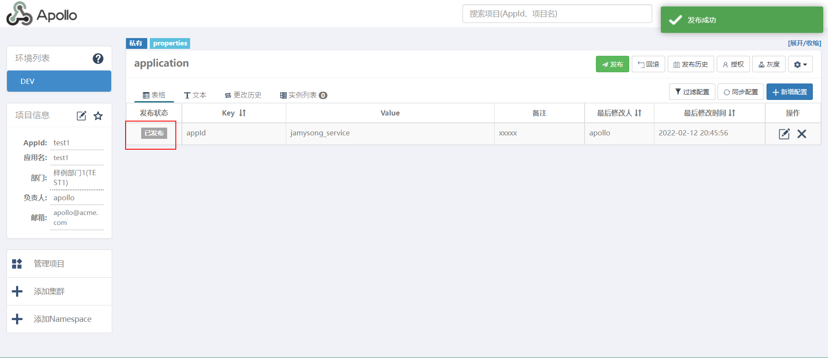Favorite the project with the star icon

coord(98,115)
